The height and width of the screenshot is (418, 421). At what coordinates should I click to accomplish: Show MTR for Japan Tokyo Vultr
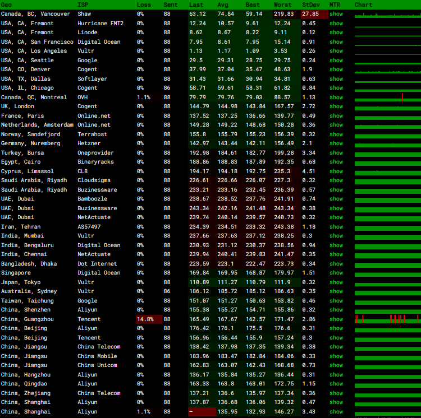336,282
